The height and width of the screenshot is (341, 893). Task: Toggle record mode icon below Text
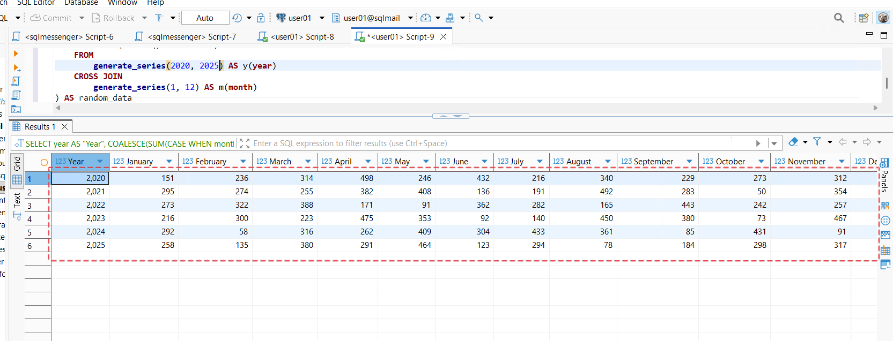point(17,216)
